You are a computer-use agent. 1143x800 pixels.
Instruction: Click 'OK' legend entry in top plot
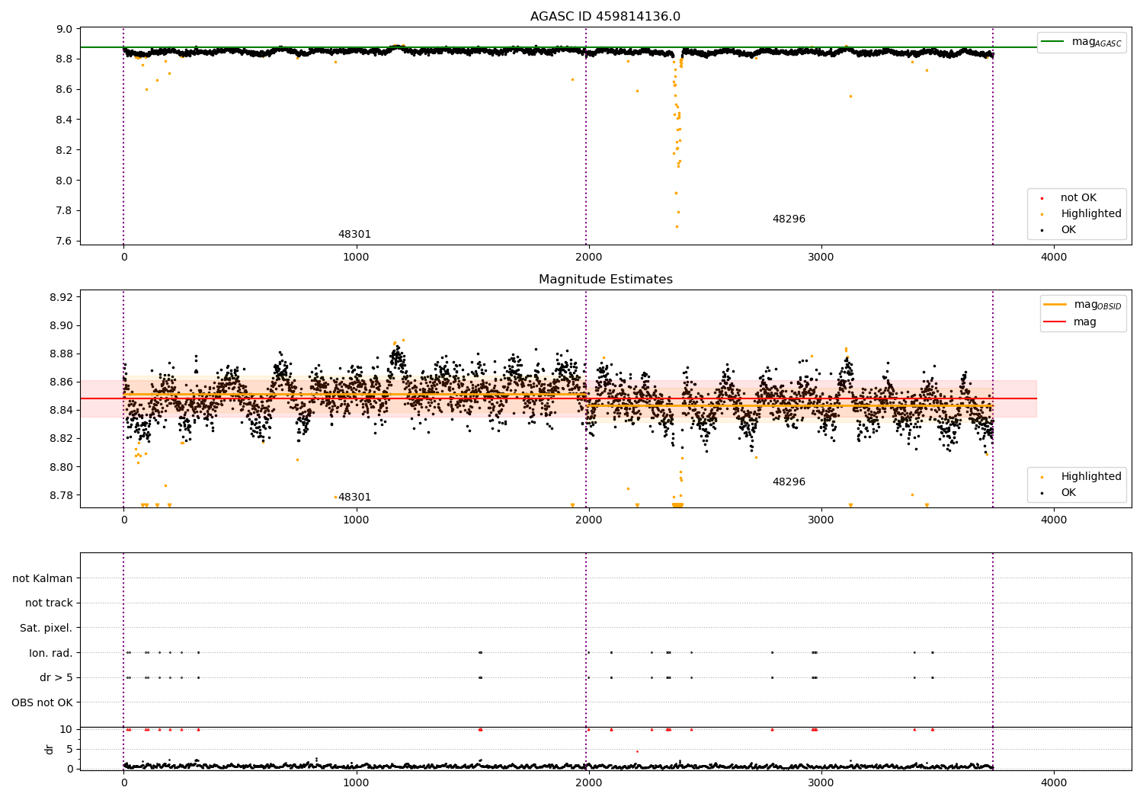tap(1059, 230)
